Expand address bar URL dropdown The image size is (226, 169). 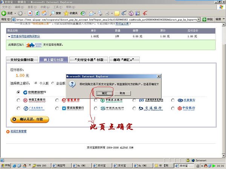click(x=199, y=20)
